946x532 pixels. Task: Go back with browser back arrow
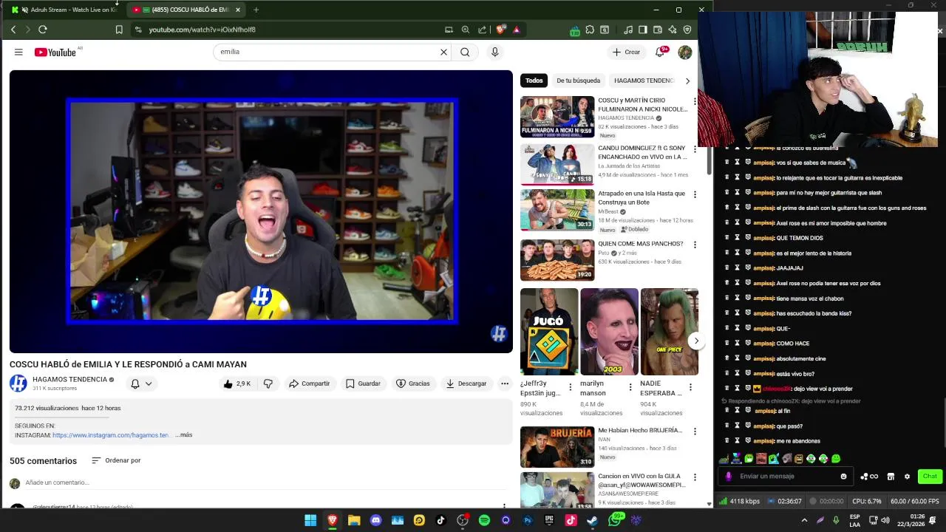(x=13, y=30)
